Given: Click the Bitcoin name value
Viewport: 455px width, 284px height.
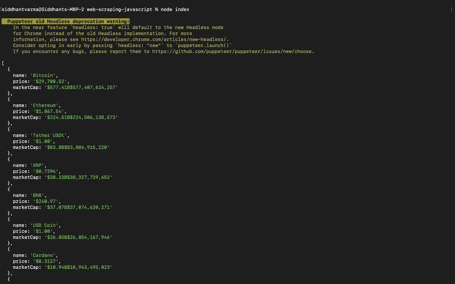Looking at the screenshot, I should click(43, 75).
